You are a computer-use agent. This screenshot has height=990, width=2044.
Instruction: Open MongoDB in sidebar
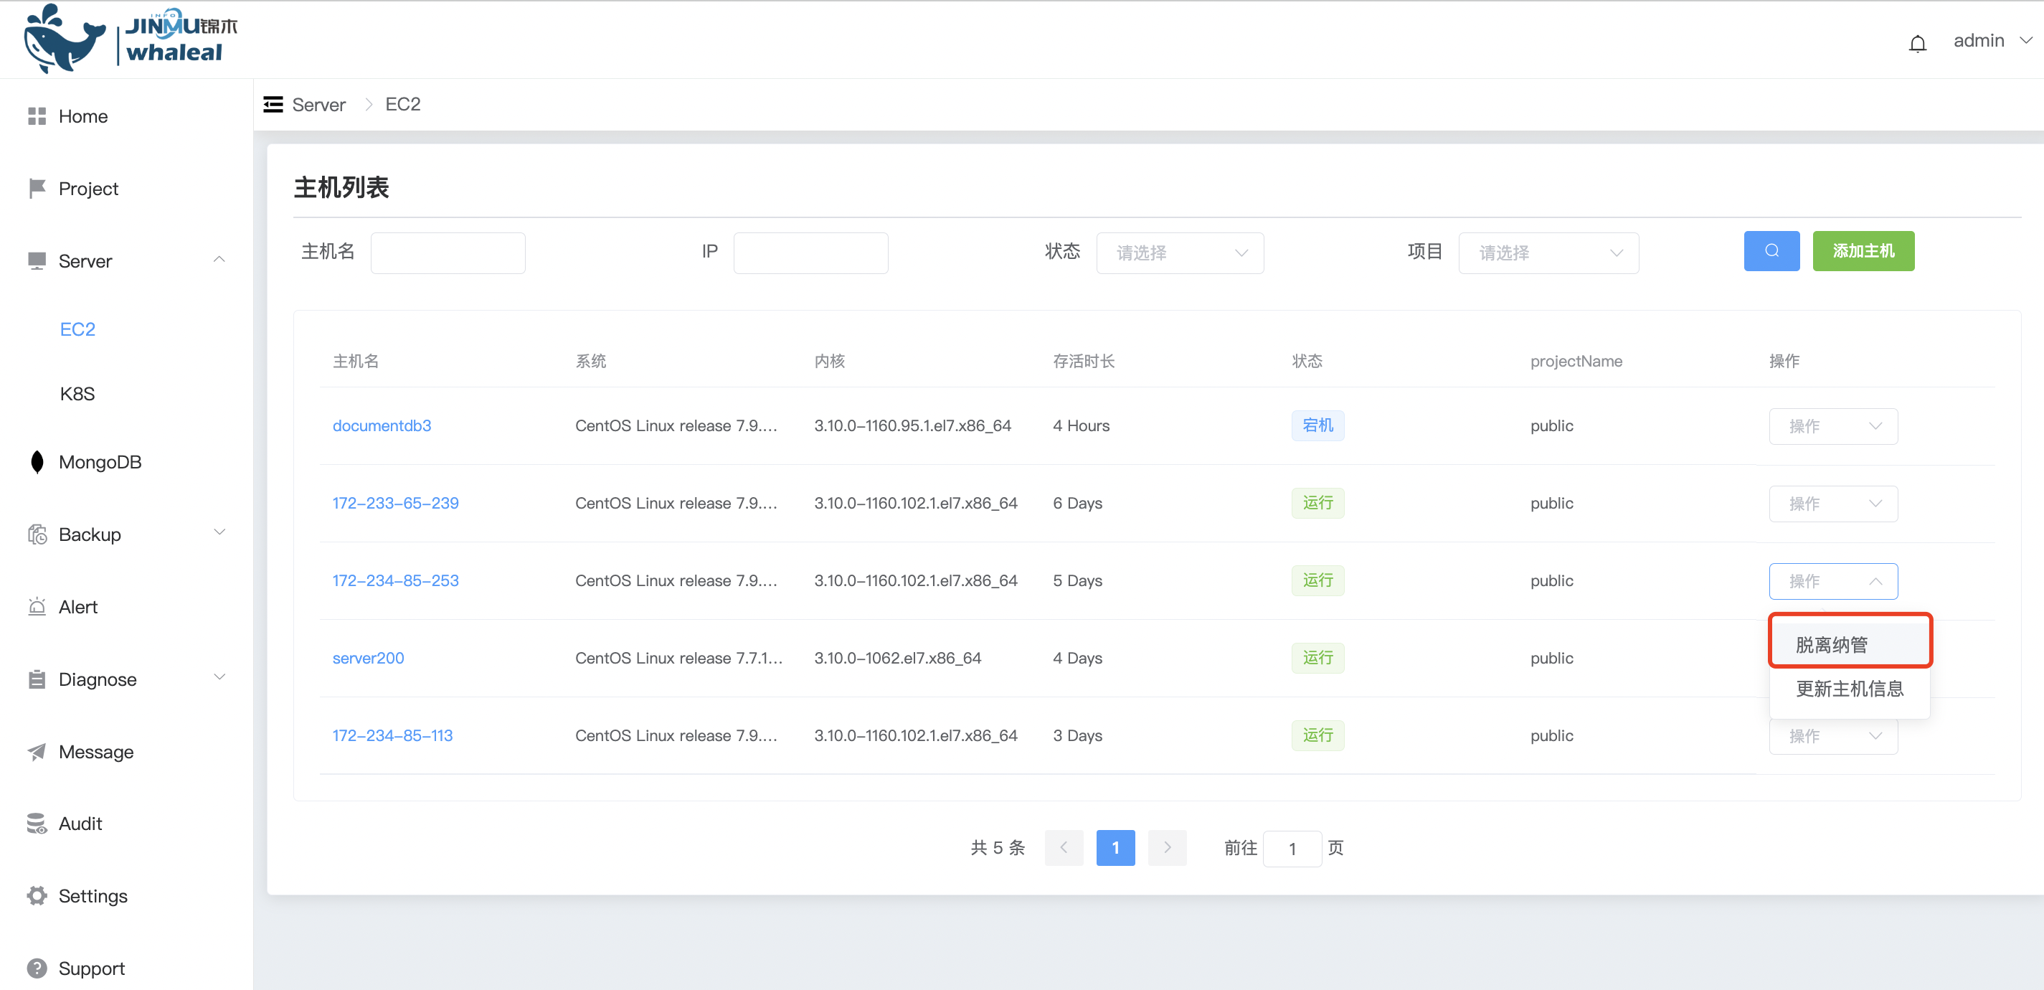tap(100, 462)
